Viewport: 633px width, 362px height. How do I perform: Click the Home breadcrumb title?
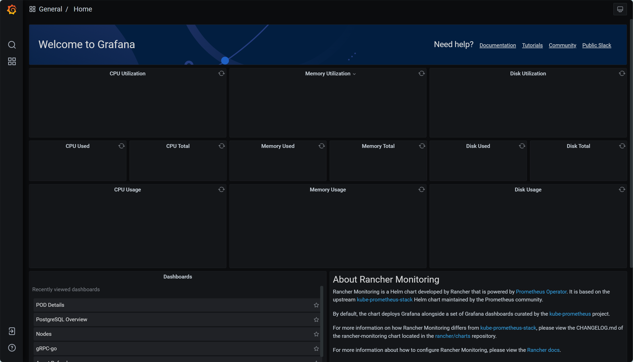tap(83, 9)
